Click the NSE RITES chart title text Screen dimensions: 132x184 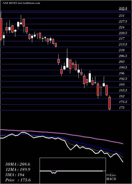(21, 3)
